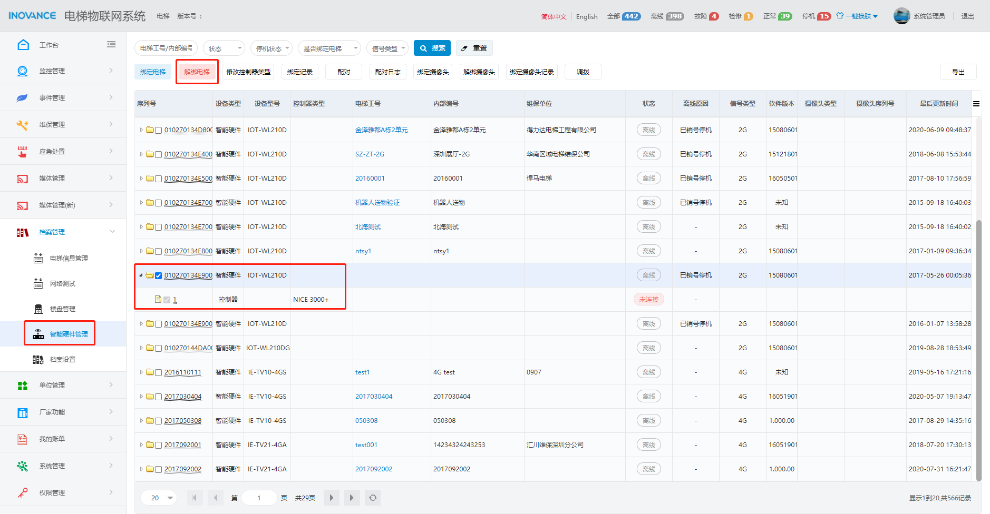
Task: Check the checkbox for row 2016110111
Action: click(x=158, y=372)
